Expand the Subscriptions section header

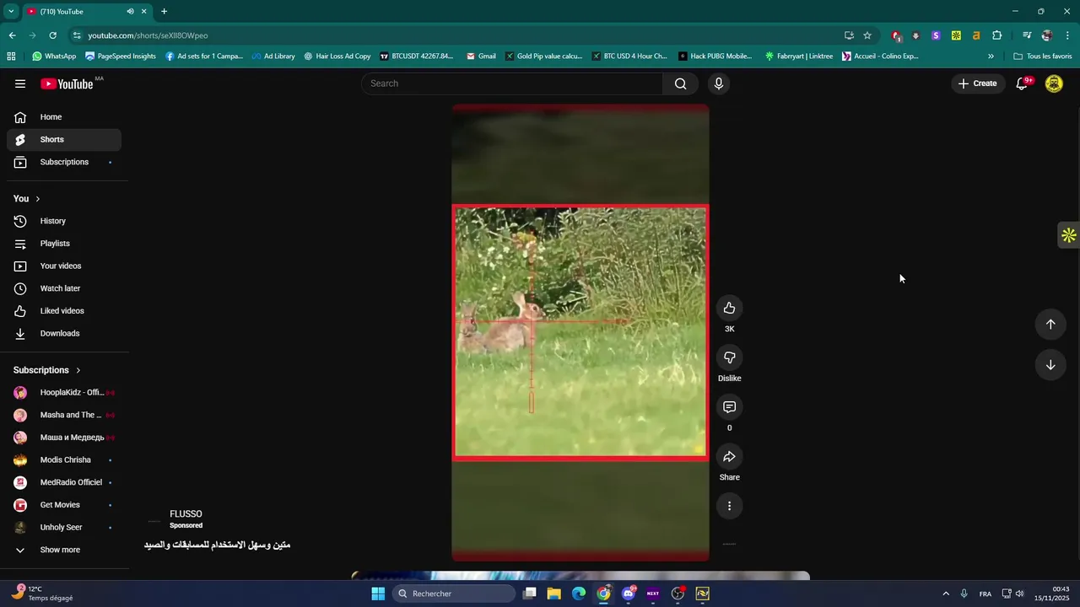click(x=47, y=370)
